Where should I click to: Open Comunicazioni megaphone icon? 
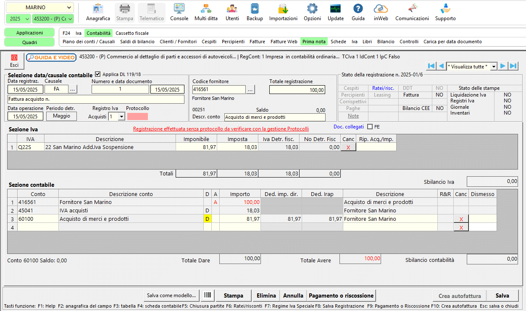[412, 13]
